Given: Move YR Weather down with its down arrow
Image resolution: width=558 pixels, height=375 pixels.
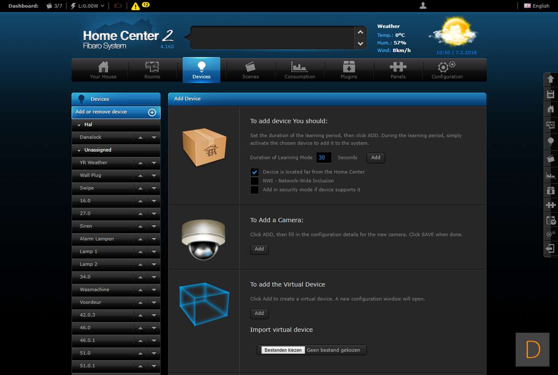Looking at the screenshot, I should (154, 163).
